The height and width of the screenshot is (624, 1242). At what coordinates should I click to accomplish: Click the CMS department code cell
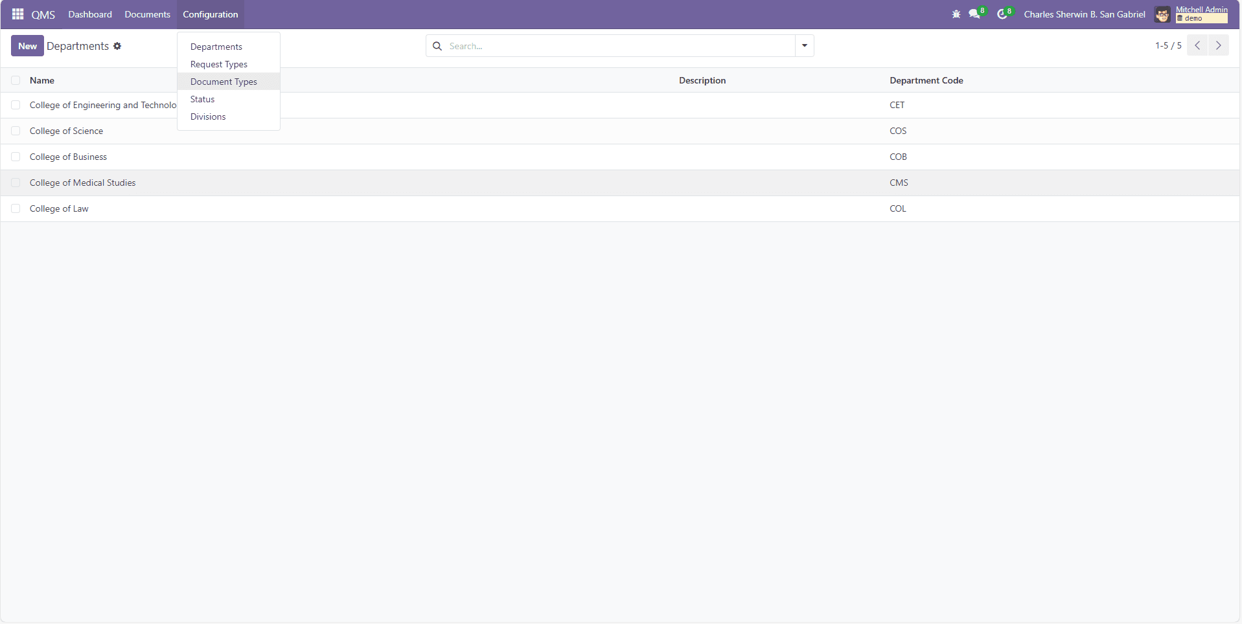point(899,183)
